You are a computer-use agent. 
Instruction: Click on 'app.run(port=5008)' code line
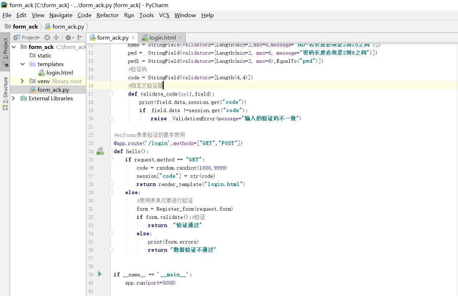point(151,283)
